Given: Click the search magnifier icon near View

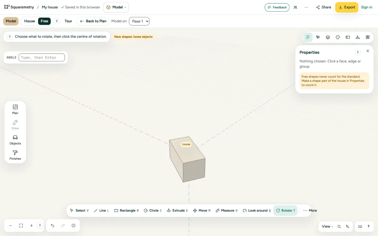Looking at the screenshot, I should pyautogui.click(x=339, y=227).
